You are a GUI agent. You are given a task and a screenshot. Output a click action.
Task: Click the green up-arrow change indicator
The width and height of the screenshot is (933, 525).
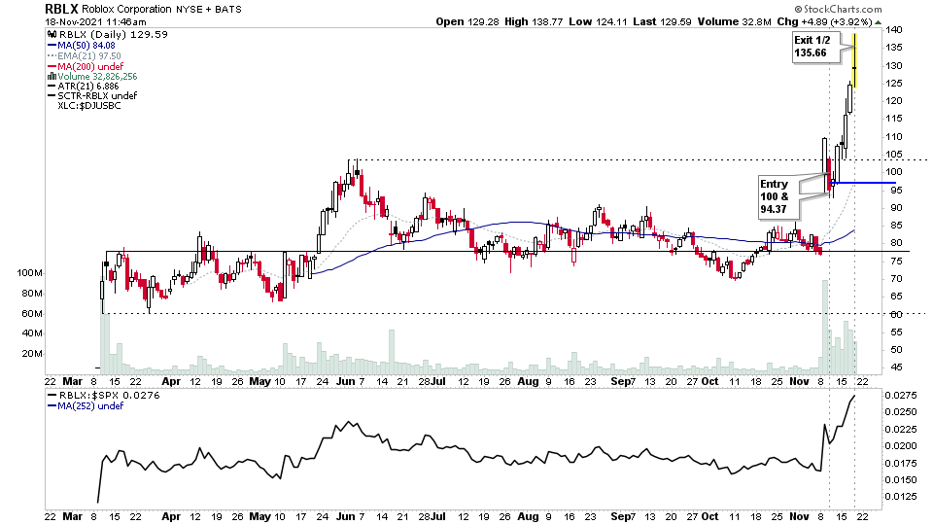point(879,22)
